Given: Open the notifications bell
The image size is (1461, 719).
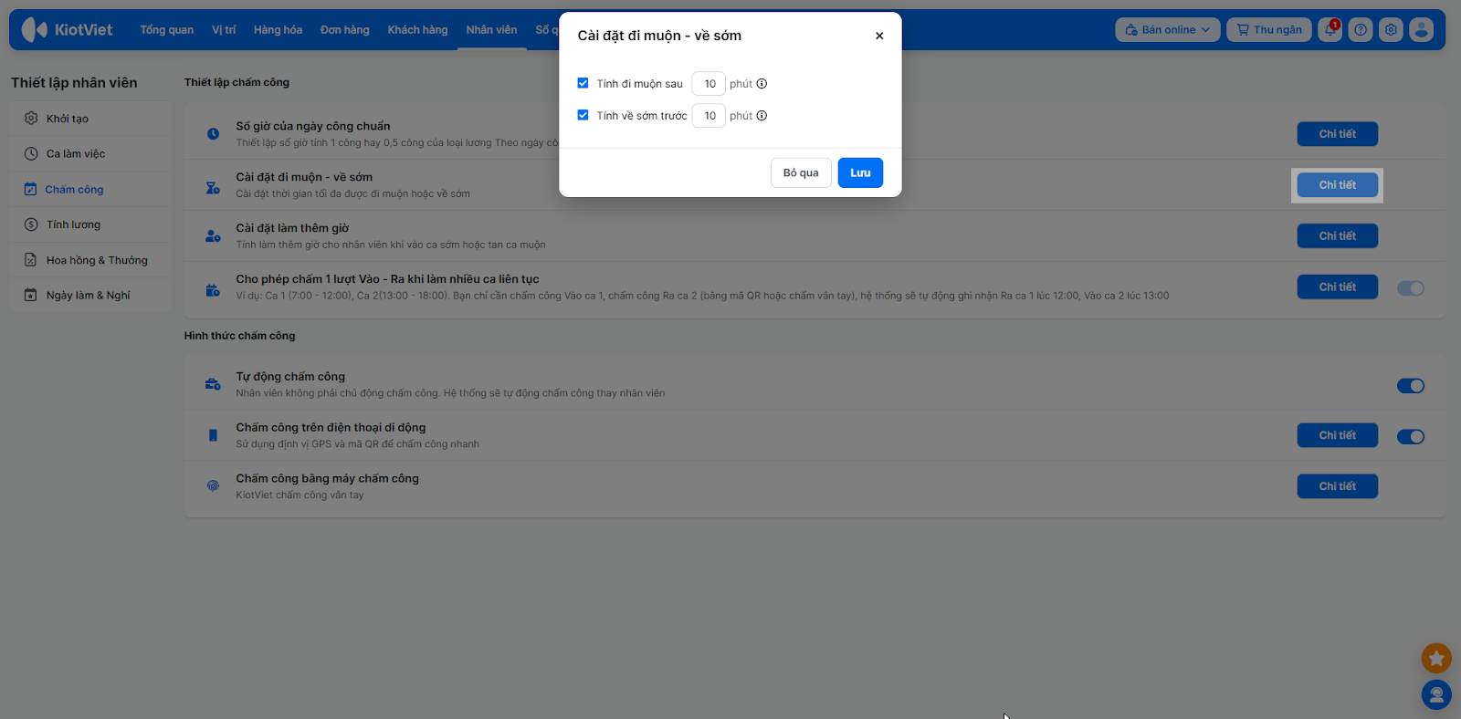Looking at the screenshot, I should point(1330,30).
